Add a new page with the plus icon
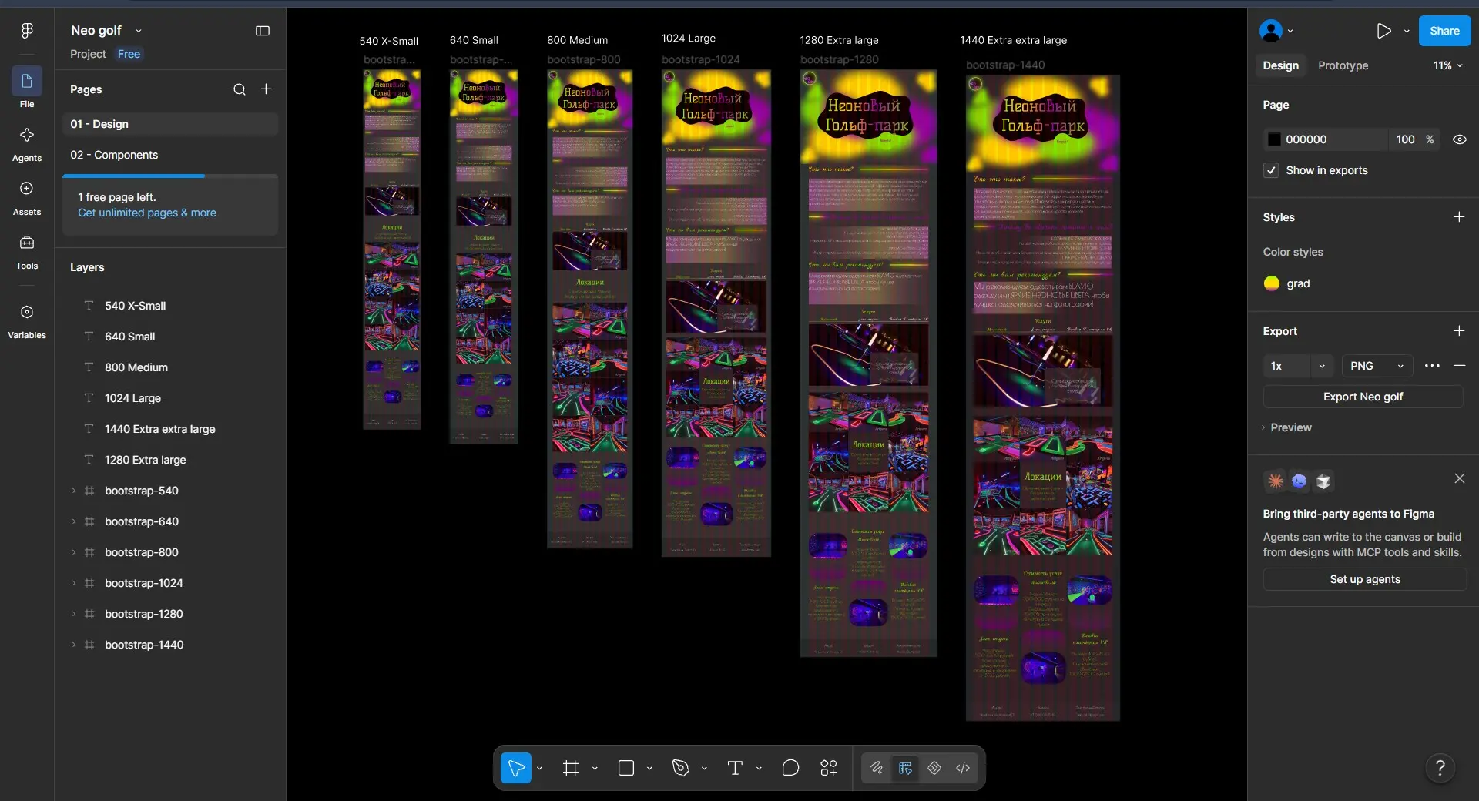 click(266, 89)
